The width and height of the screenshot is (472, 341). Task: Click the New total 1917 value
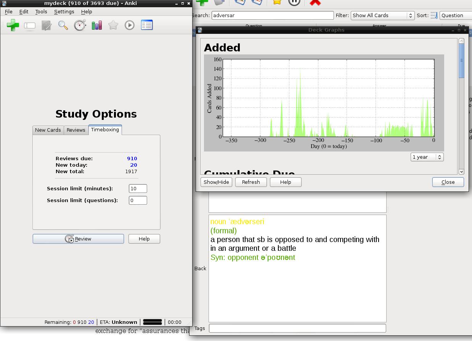[131, 171]
